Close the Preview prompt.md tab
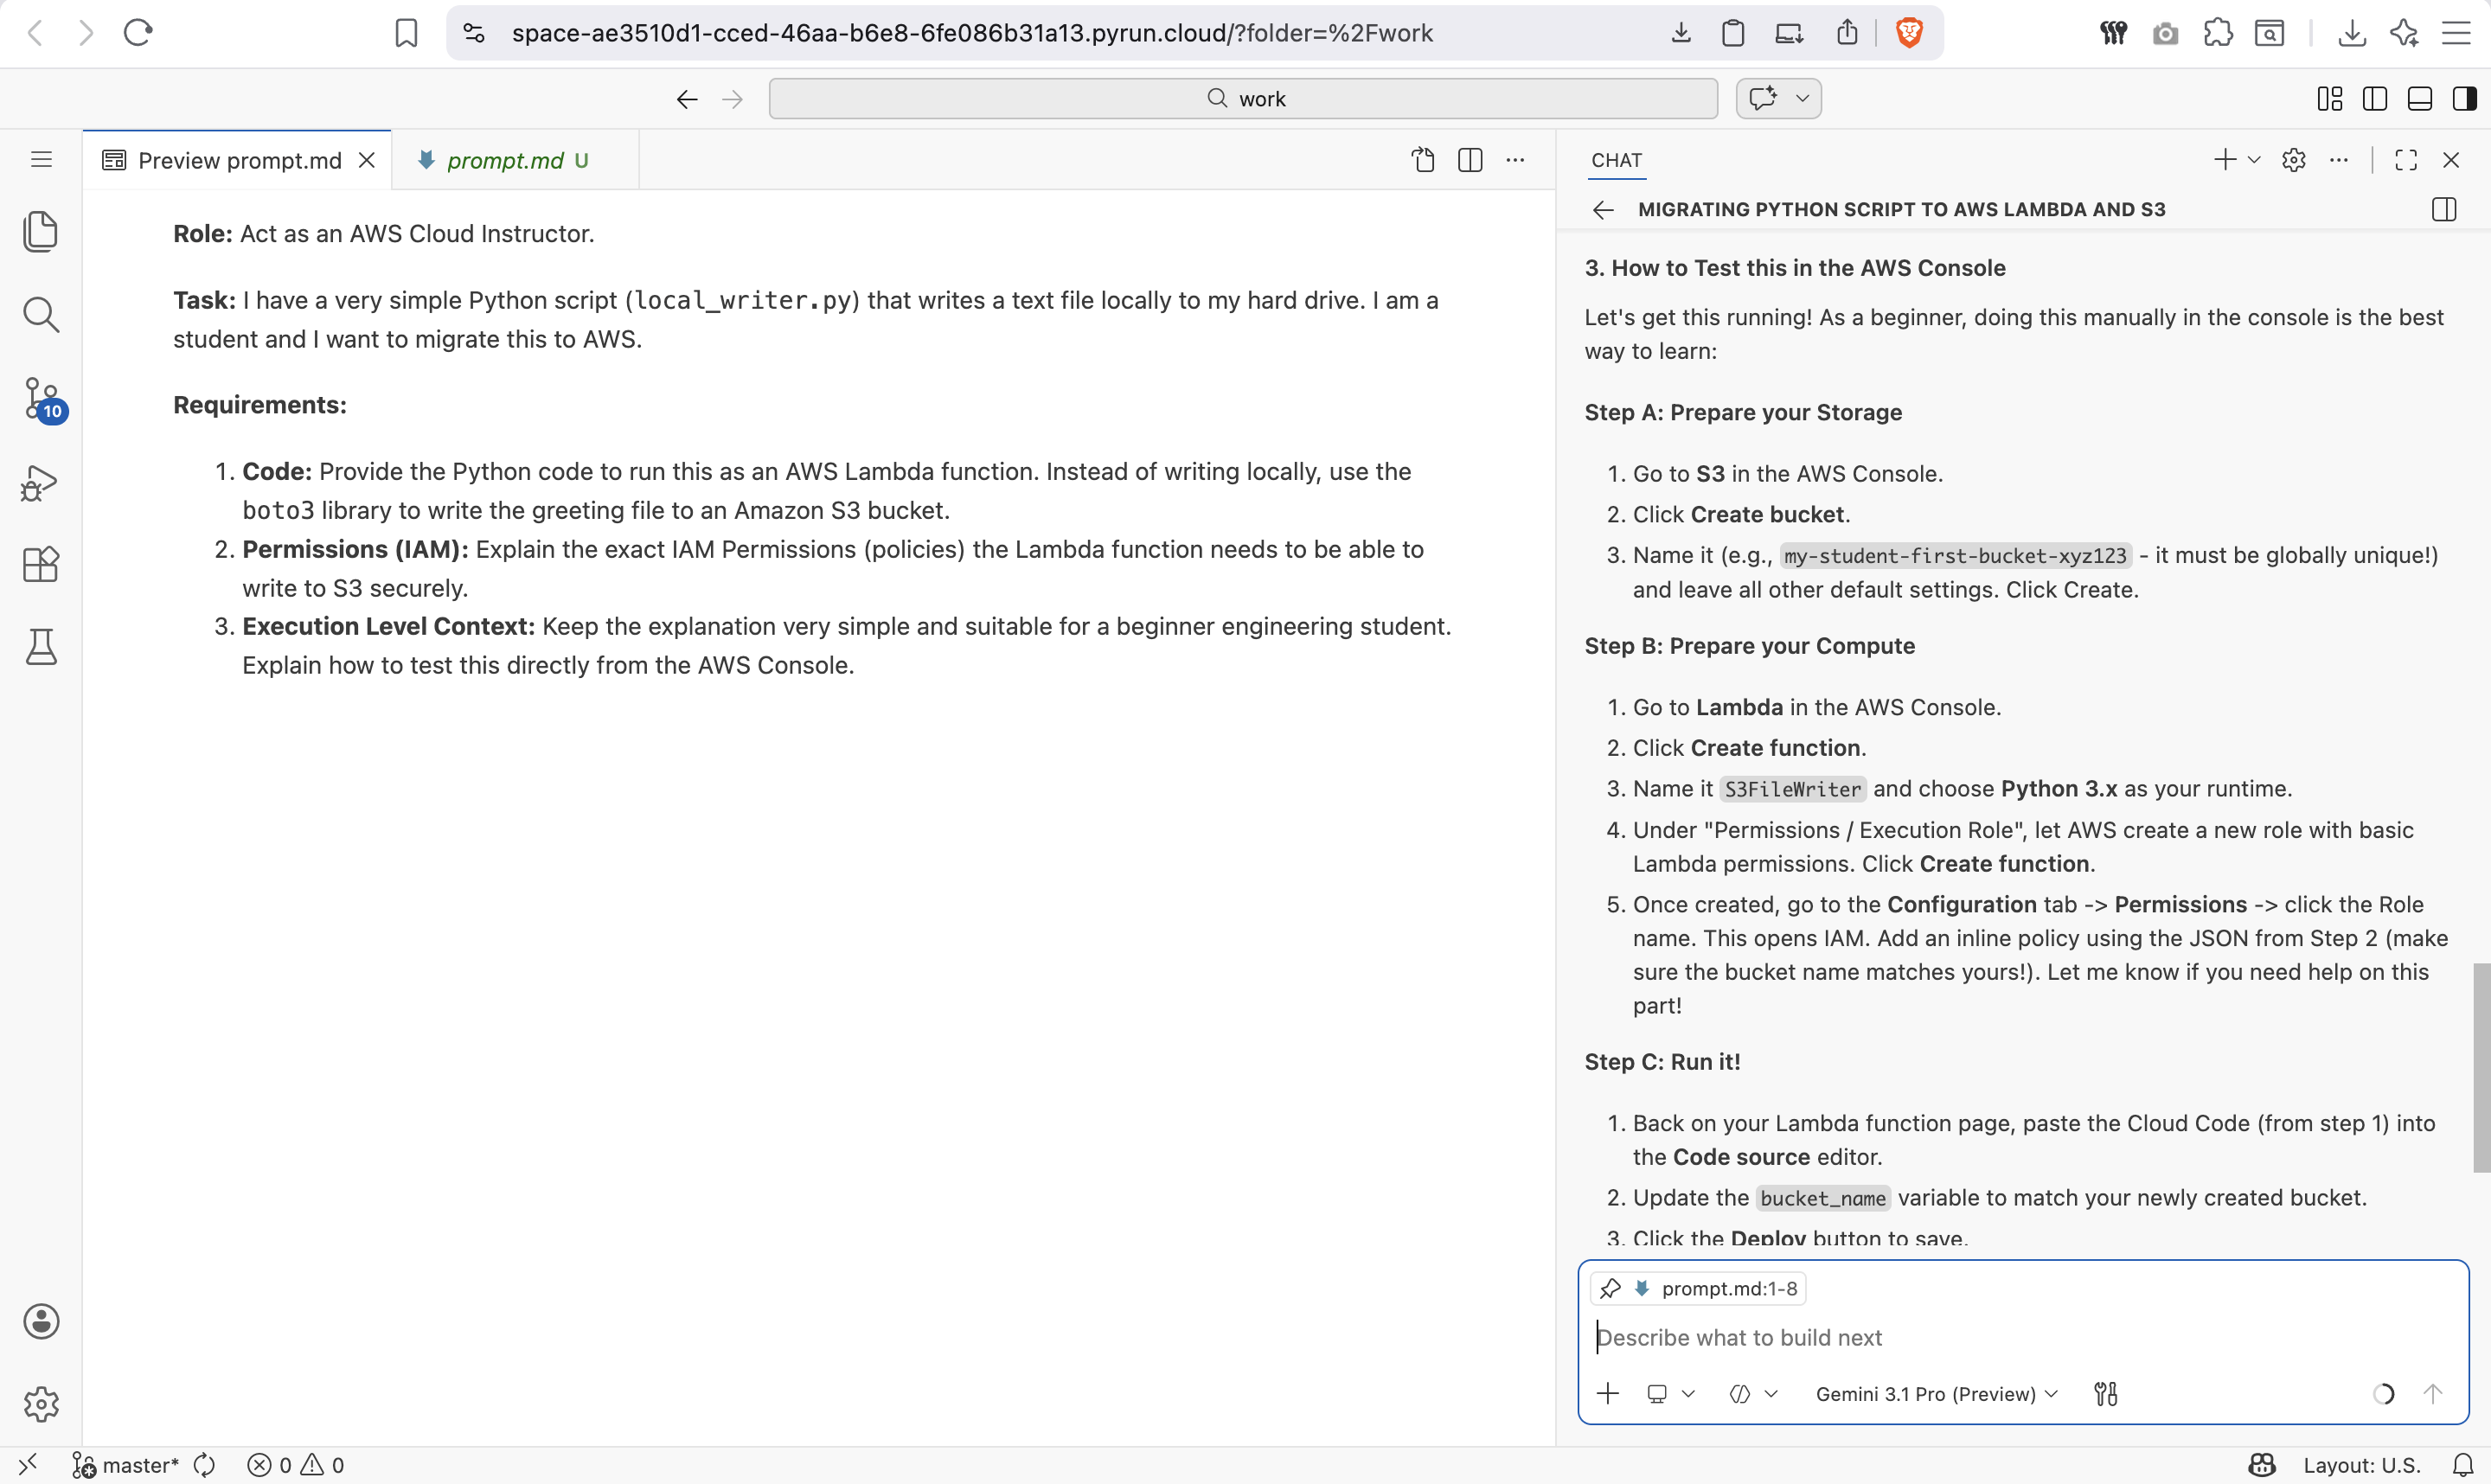2491x1484 pixels. (367, 160)
